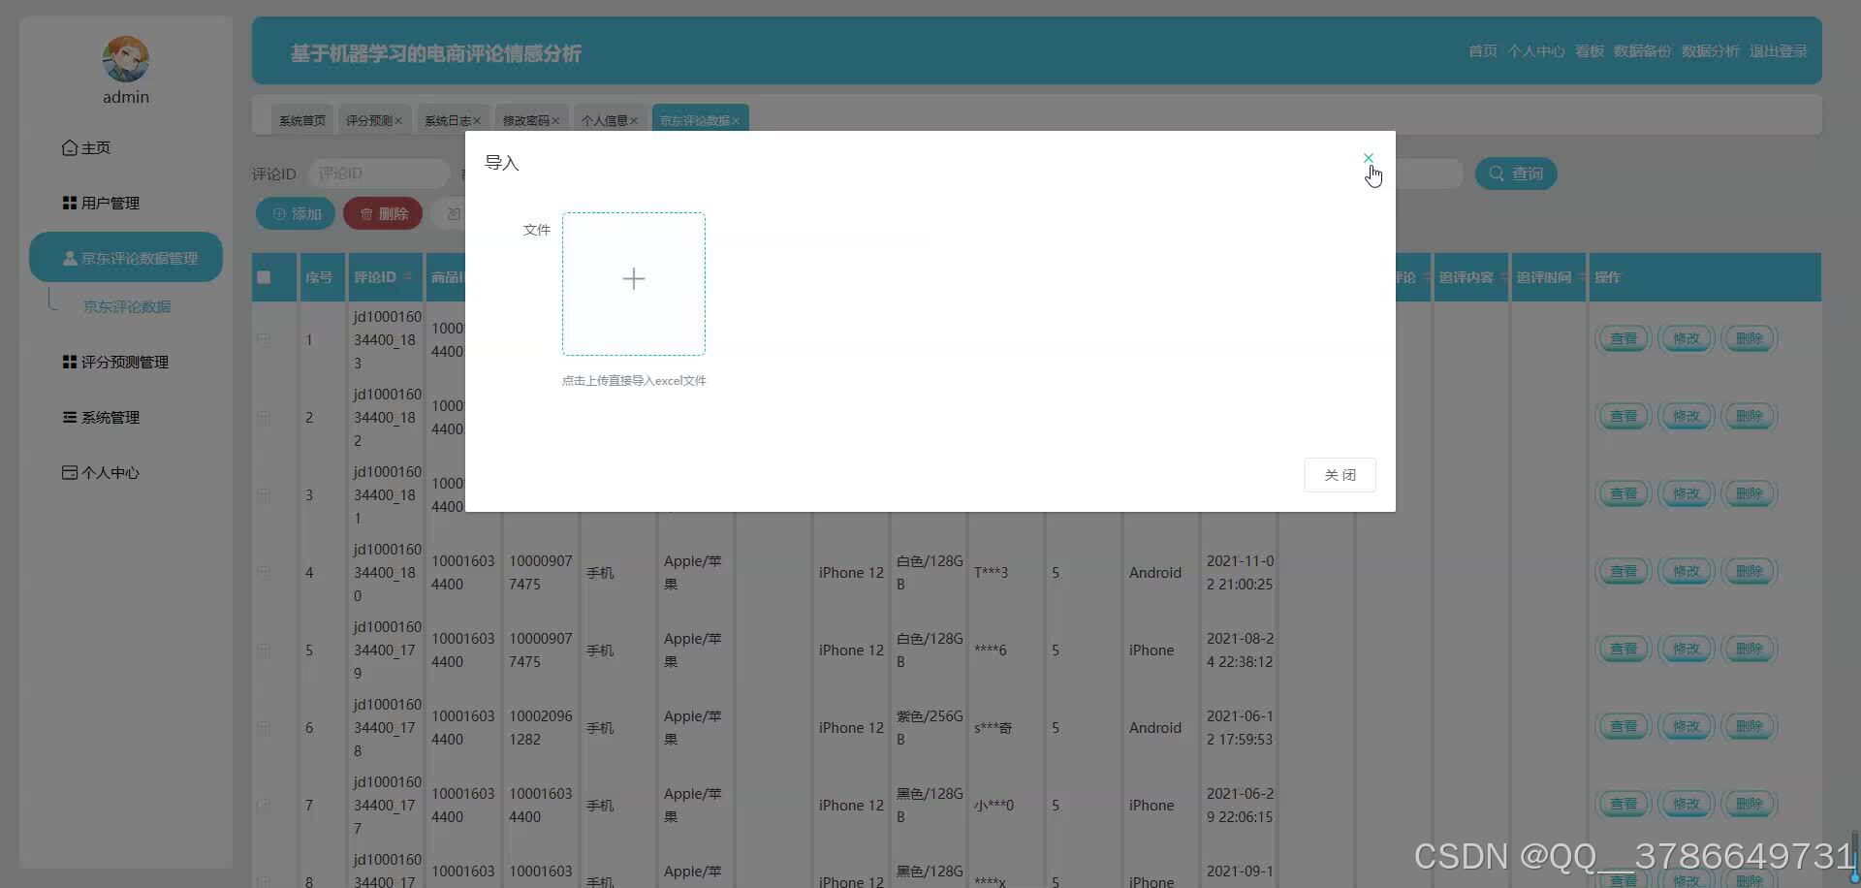Close the 个人信息 tab

634,121
